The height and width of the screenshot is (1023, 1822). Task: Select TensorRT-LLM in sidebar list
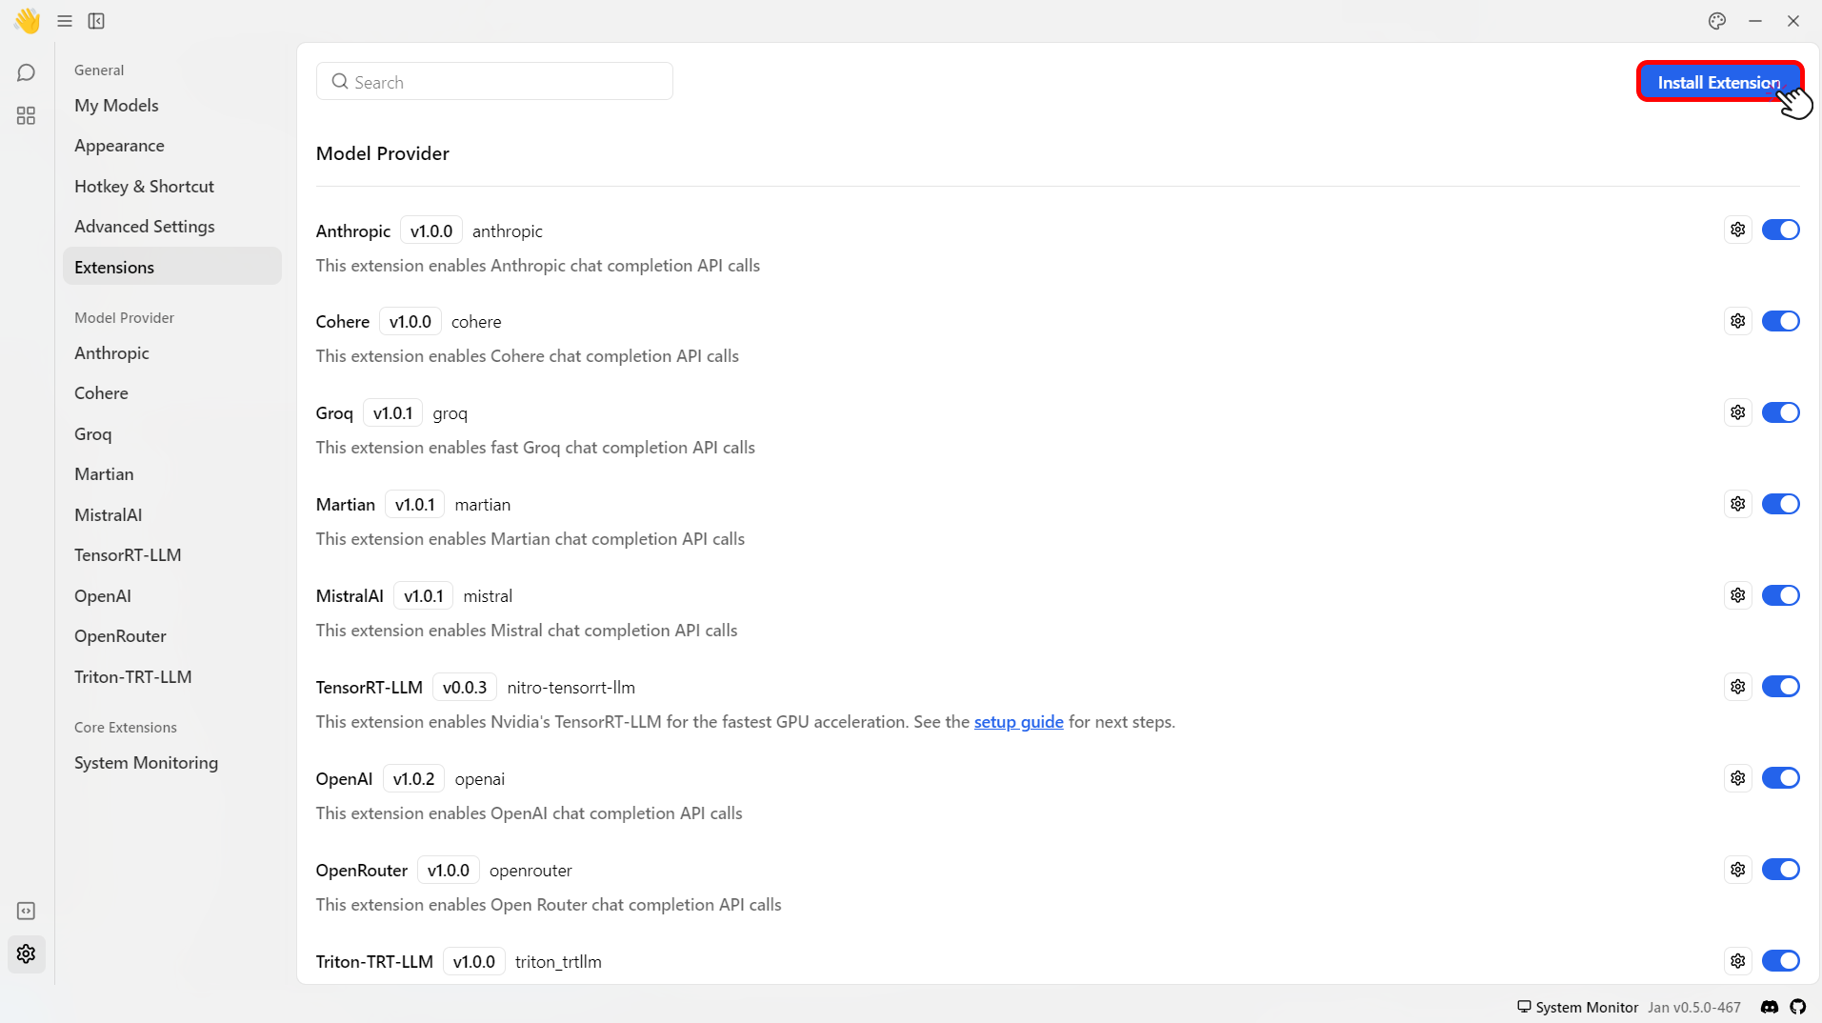pos(172,555)
